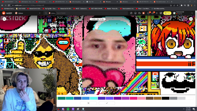Viewport: 197px width, 111px height.
Task: Open The Pig War bookmark
Action: (x=49, y=9)
